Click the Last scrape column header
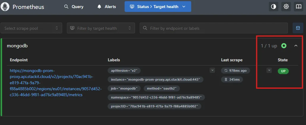The height and width of the screenshot is (125, 306). tap(232, 60)
